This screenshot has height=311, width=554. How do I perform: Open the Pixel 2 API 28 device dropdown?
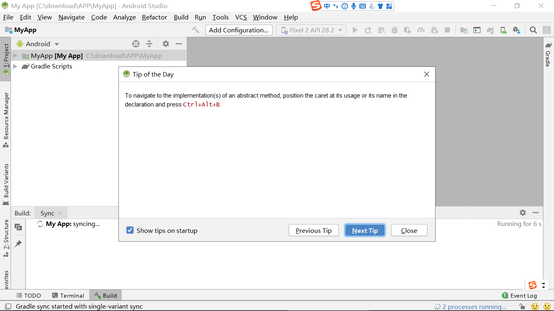(311, 30)
